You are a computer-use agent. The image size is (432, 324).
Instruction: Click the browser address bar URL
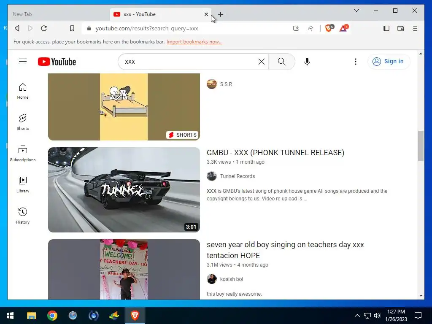[x=146, y=28]
